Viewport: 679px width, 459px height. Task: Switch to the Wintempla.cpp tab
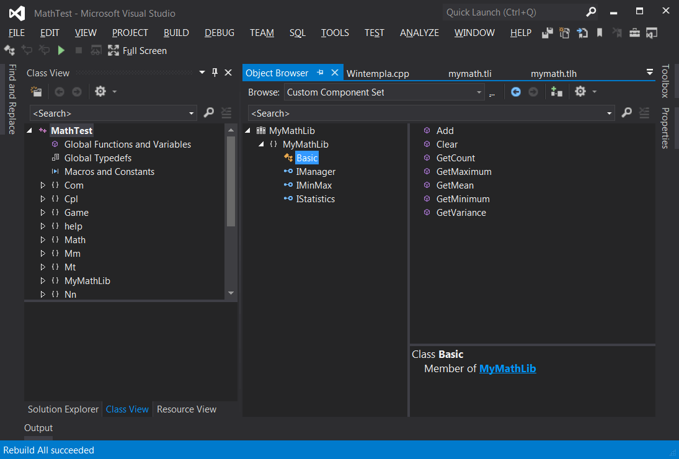pyautogui.click(x=378, y=74)
